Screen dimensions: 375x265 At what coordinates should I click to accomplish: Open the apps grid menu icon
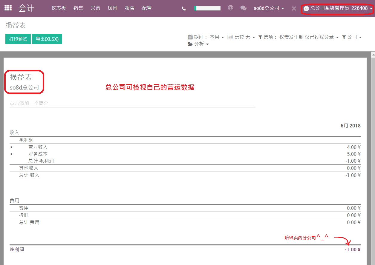(8, 8)
